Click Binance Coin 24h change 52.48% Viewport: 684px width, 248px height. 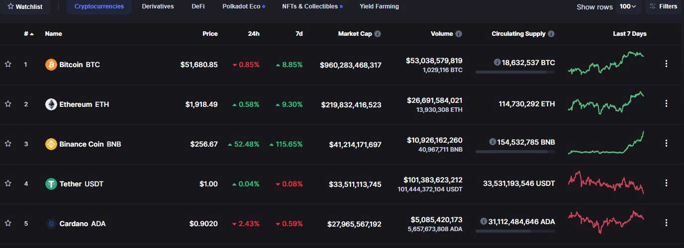click(244, 144)
